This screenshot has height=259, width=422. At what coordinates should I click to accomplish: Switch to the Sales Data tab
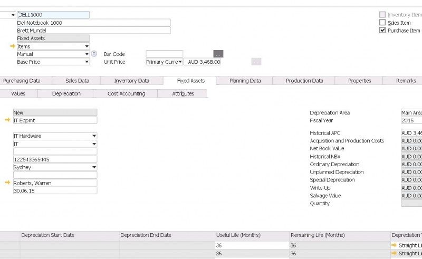(x=76, y=81)
